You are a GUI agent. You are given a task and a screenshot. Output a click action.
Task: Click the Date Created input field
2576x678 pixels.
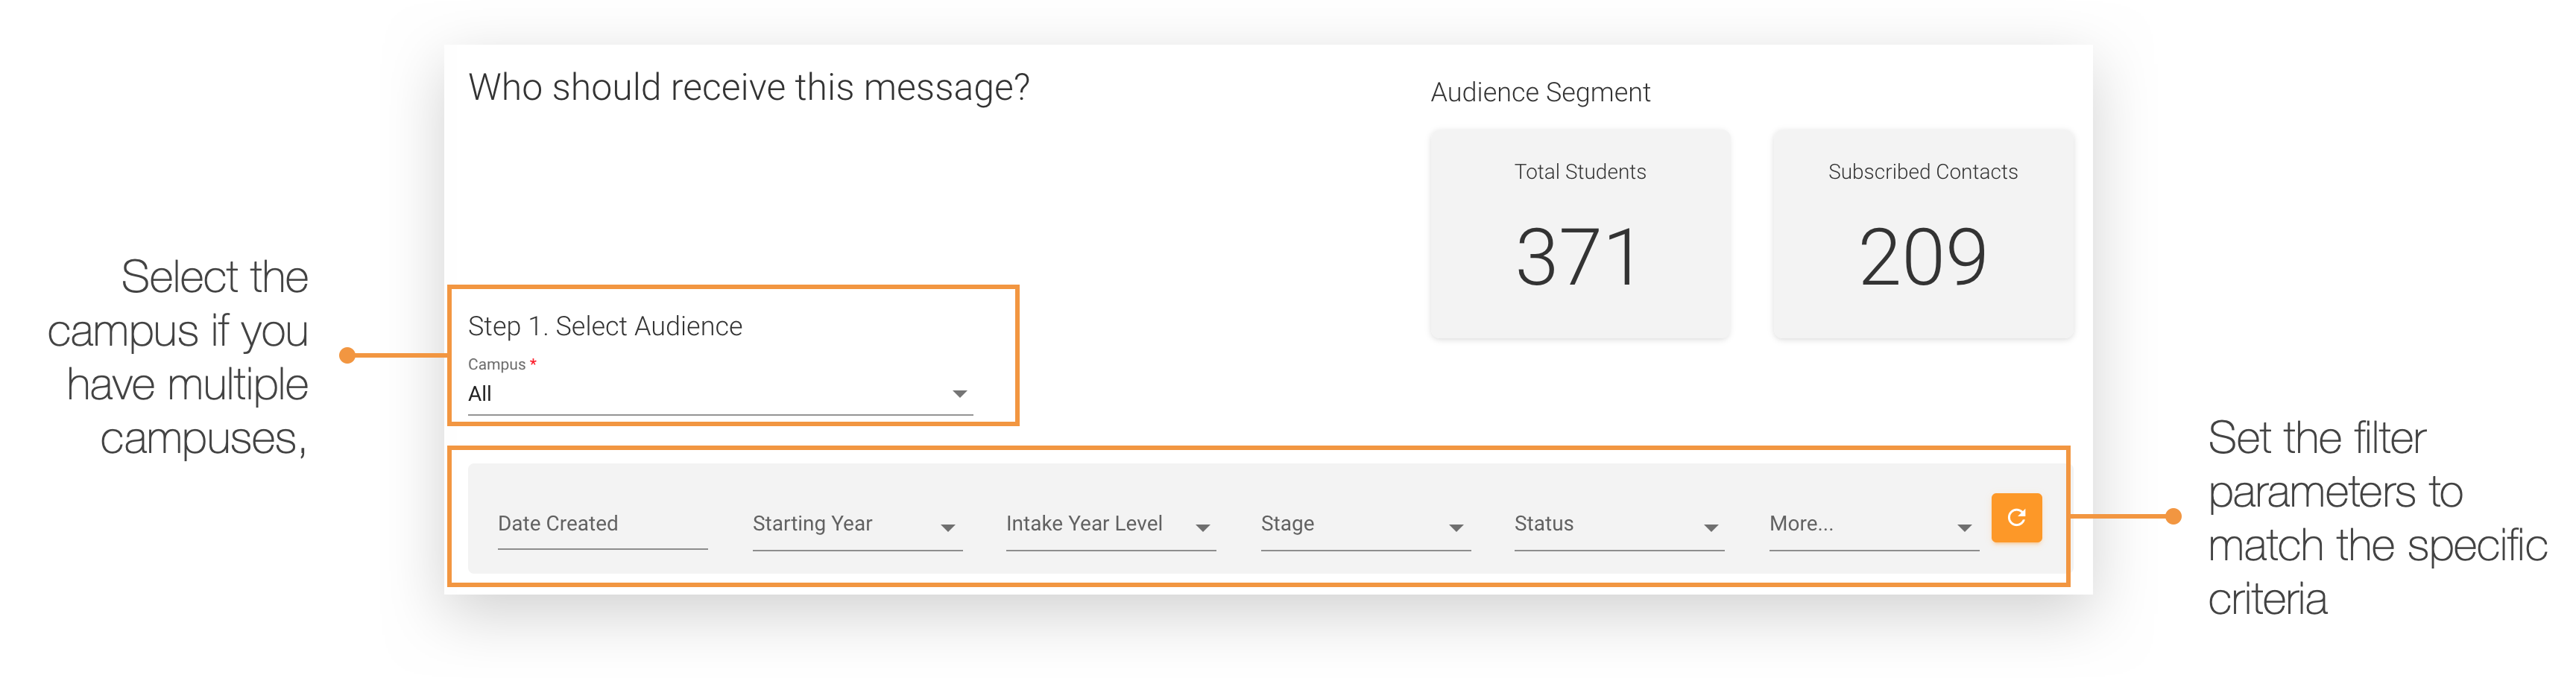click(x=600, y=523)
